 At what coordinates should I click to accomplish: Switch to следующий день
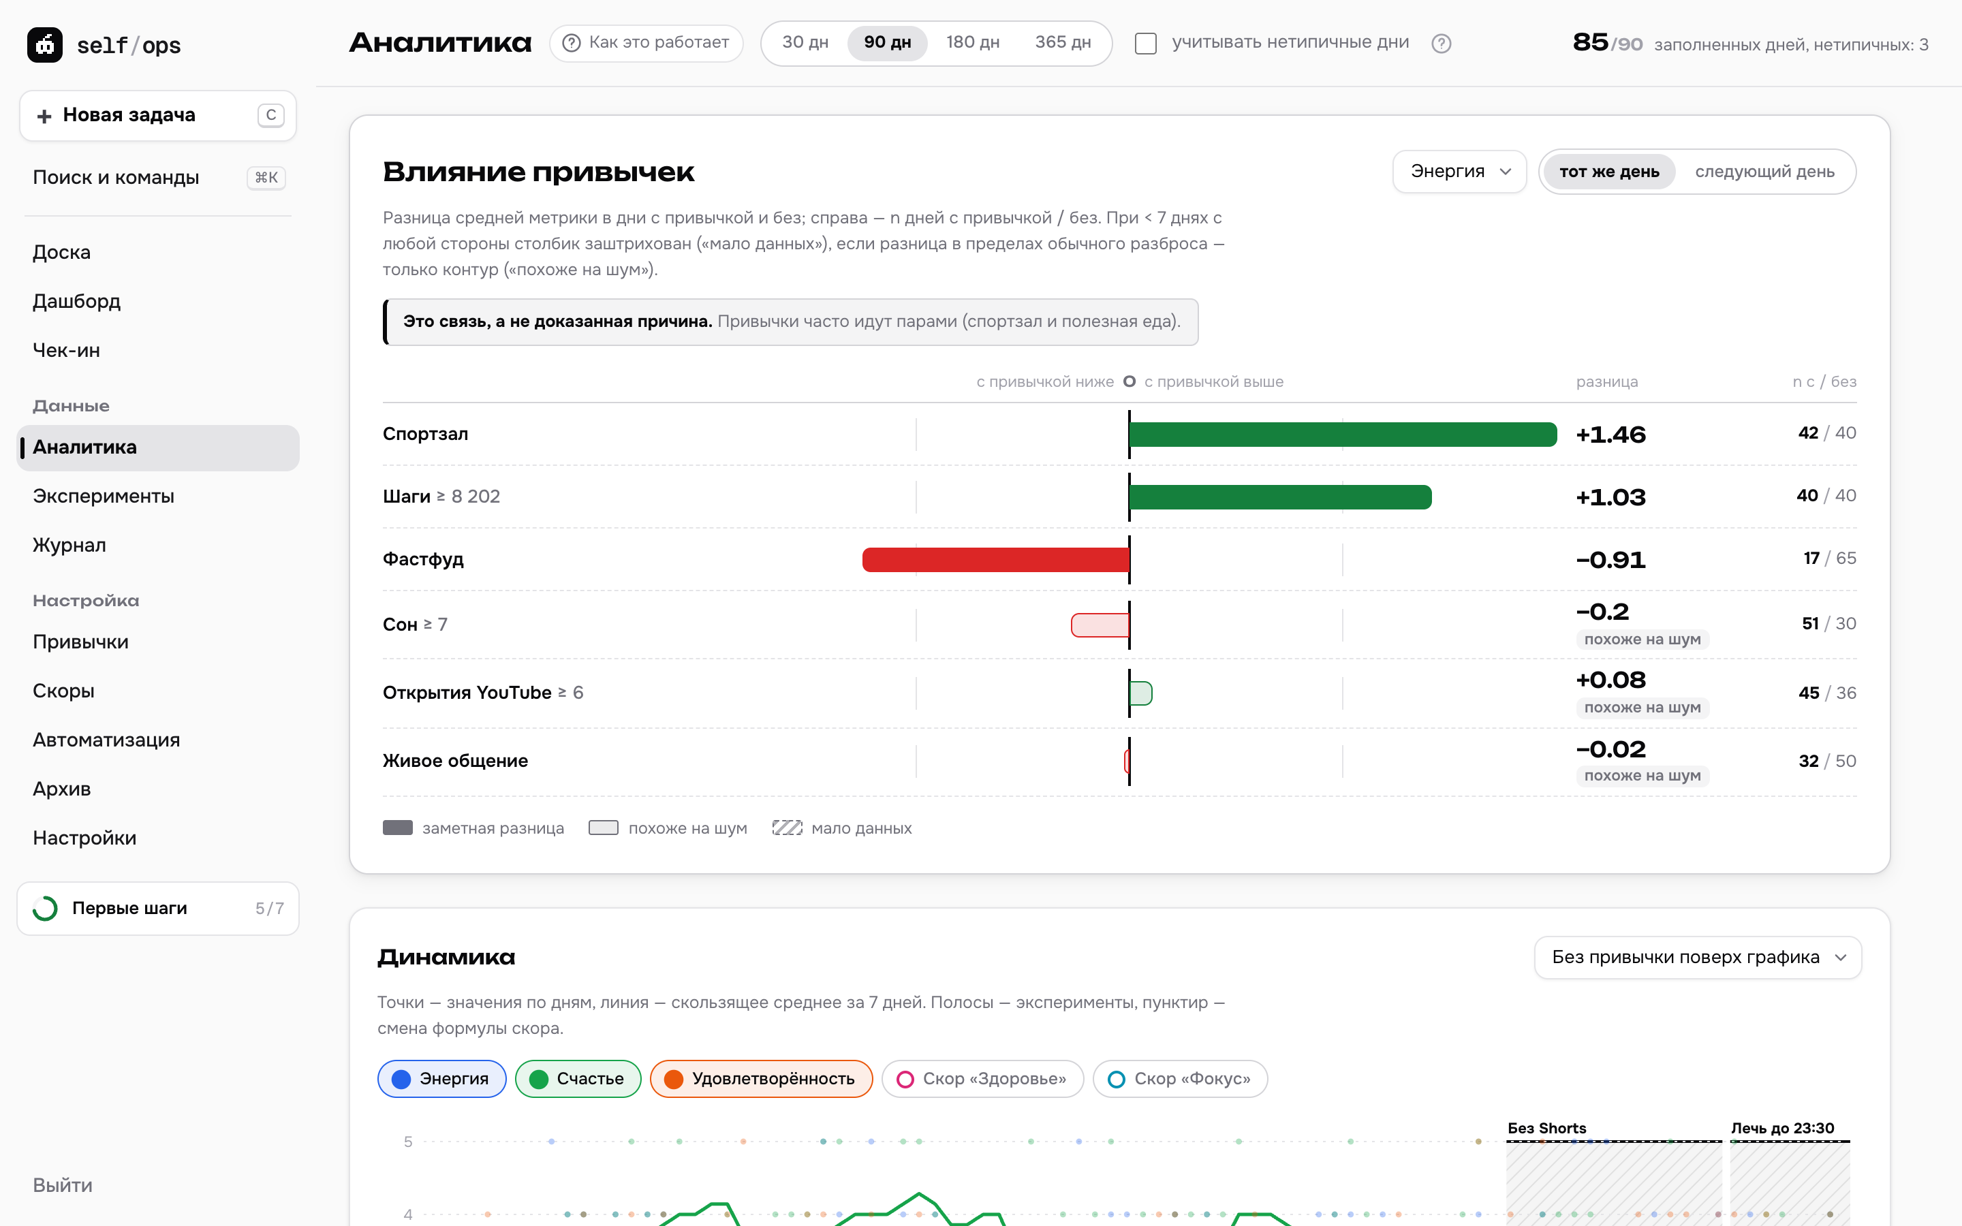(x=1764, y=172)
